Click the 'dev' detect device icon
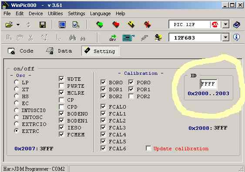This screenshot has width=245, height=172. (113, 38)
